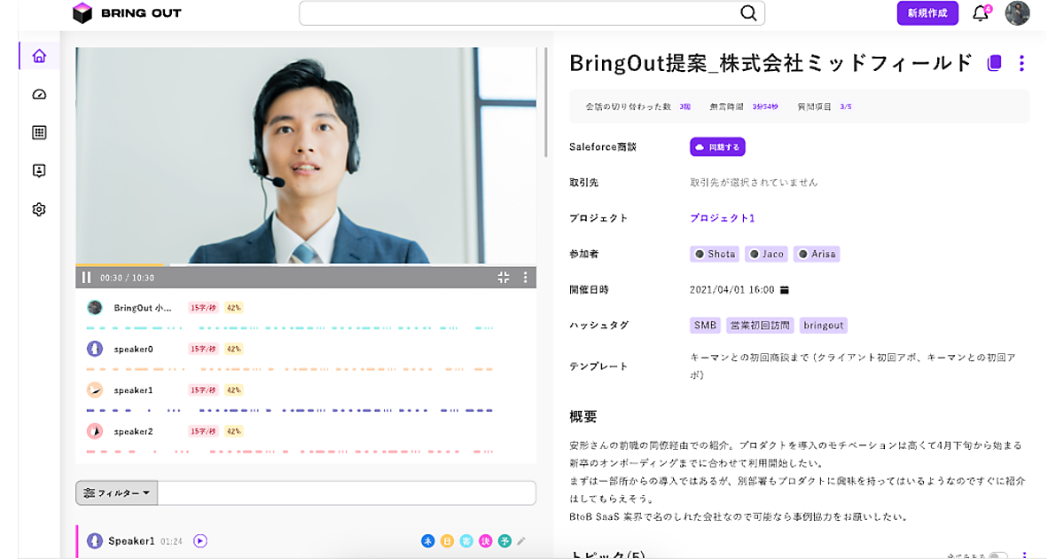Open the settings gear in sidebar
The image size is (1064, 559).
39,210
